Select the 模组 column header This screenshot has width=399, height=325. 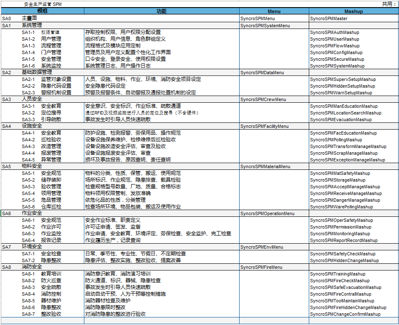click(x=42, y=11)
